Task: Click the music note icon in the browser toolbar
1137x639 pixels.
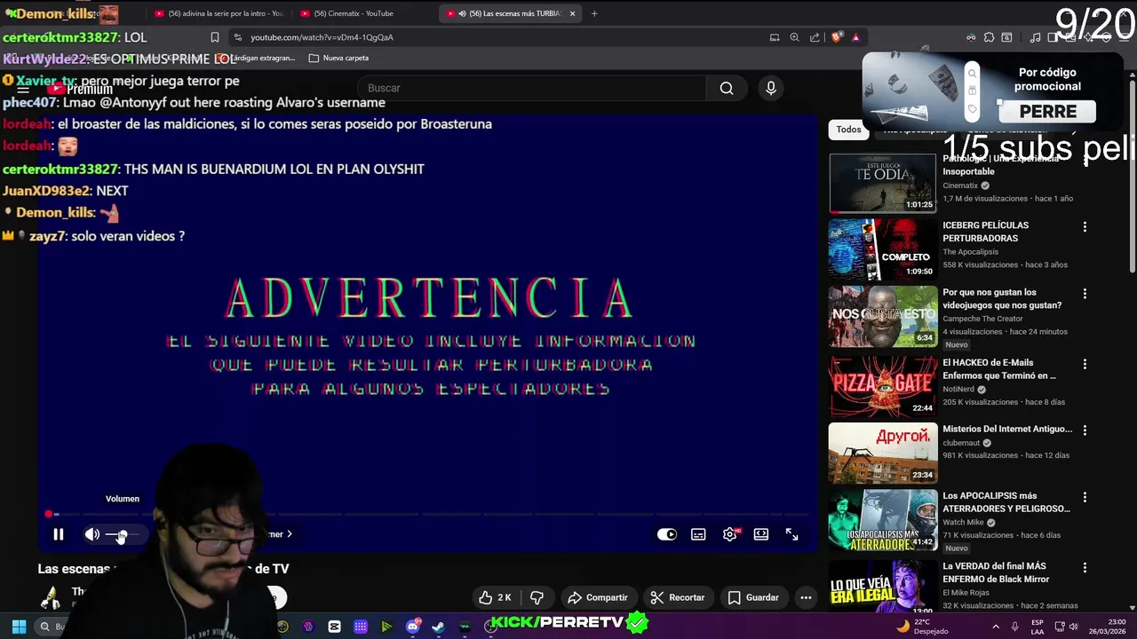Action: 1035,37
